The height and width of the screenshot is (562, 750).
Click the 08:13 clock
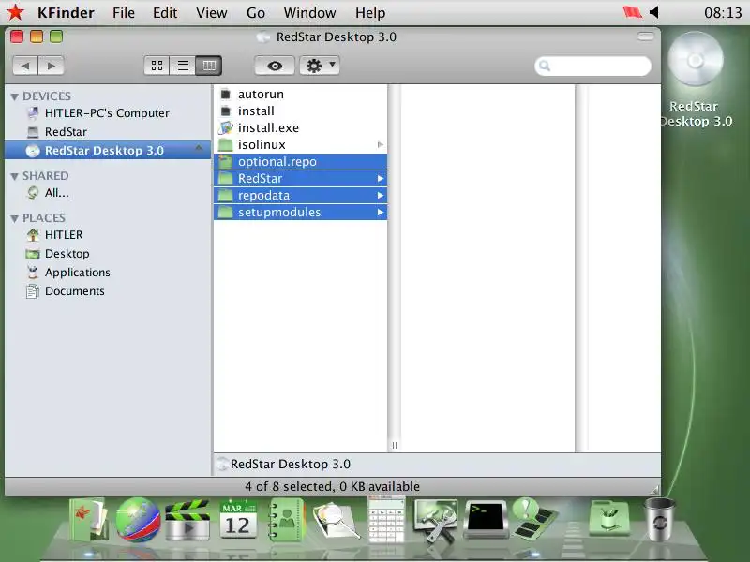(x=723, y=13)
